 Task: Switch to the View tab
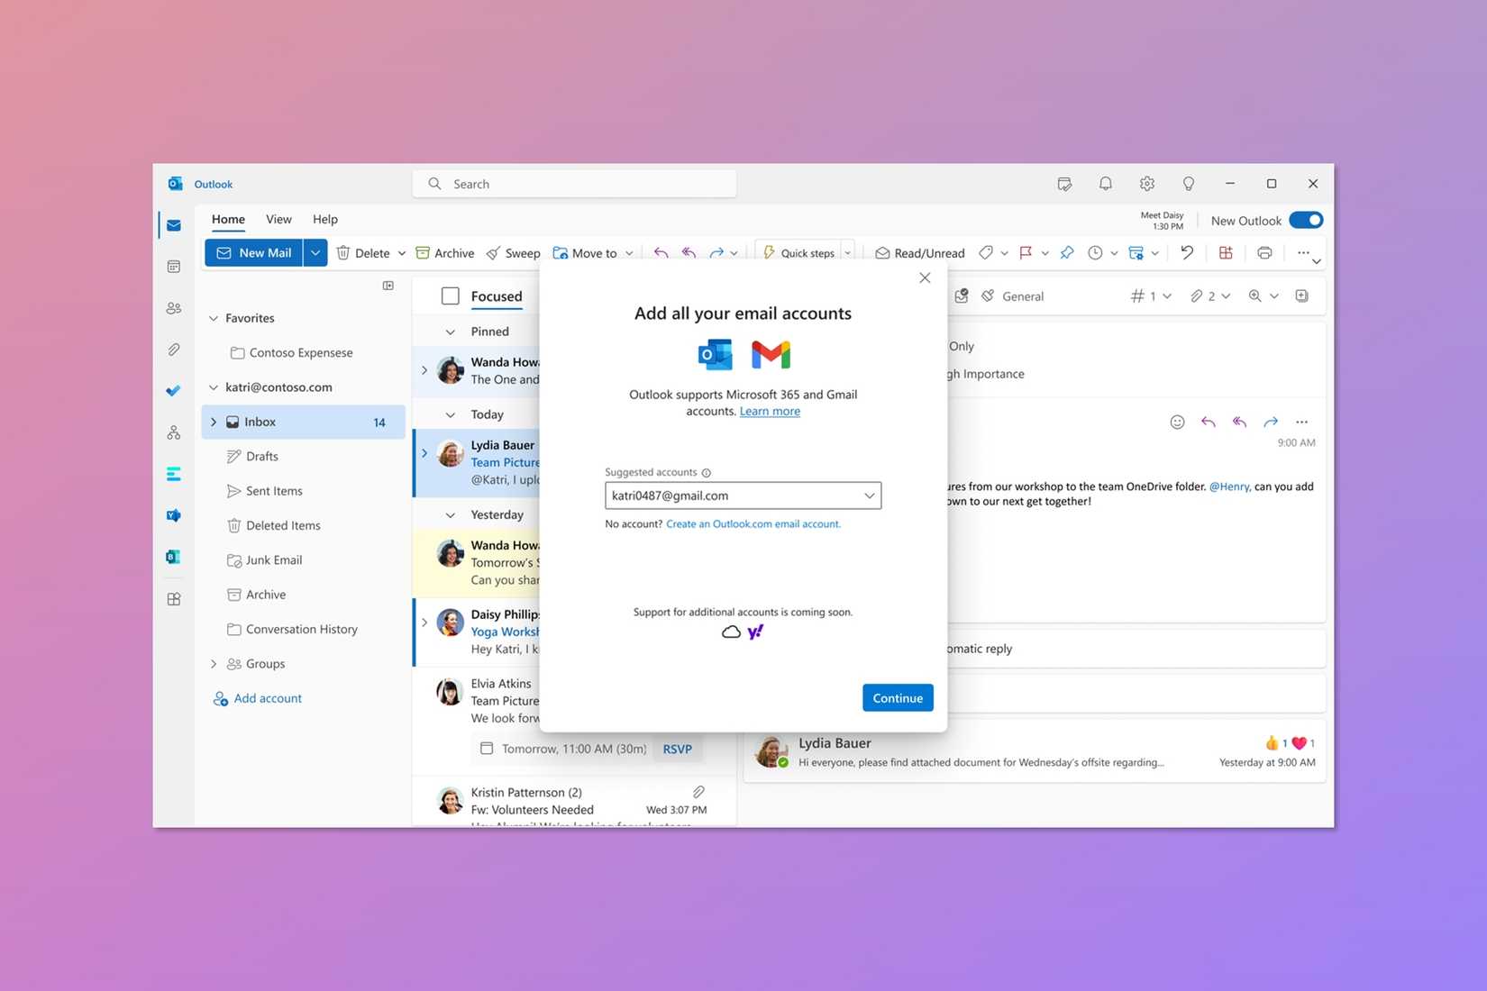point(278,219)
